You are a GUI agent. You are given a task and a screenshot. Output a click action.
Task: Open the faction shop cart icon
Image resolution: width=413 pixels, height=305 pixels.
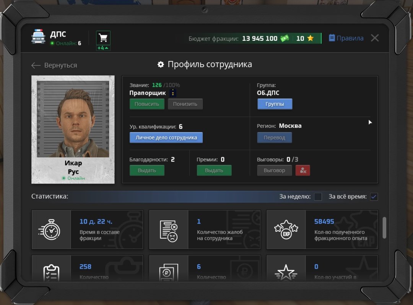pos(103,38)
